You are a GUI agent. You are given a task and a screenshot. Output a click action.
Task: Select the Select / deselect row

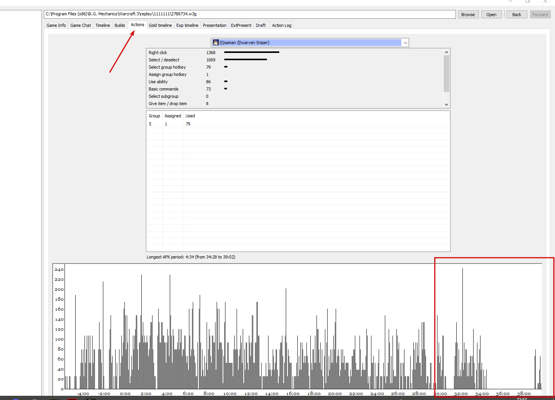tap(295, 60)
